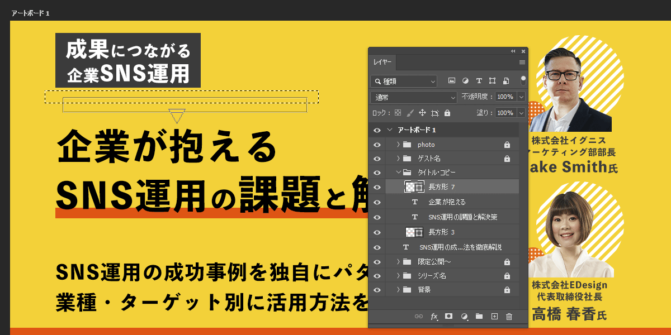Click the 不透明度 opacity value field
The width and height of the screenshot is (671, 335).
click(x=506, y=97)
